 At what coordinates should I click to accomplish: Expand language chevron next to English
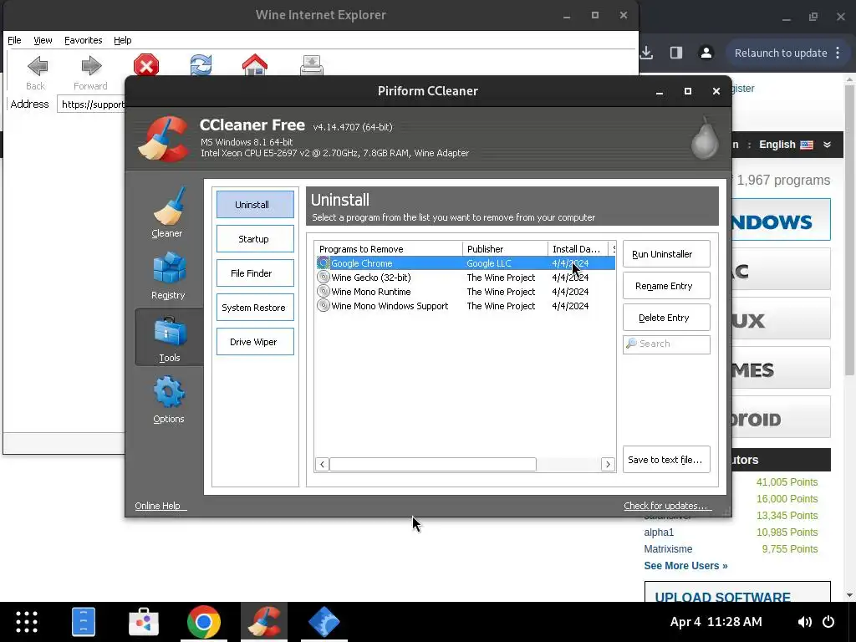pyautogui.click(x=827, y=145)
